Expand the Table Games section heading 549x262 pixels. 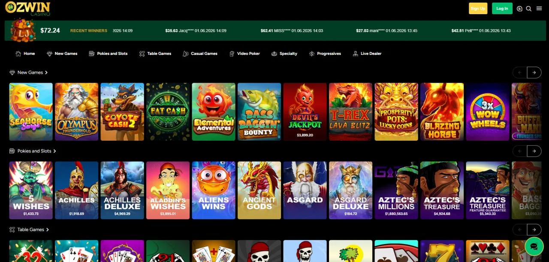pyautogui.click(x=33, y=229)
